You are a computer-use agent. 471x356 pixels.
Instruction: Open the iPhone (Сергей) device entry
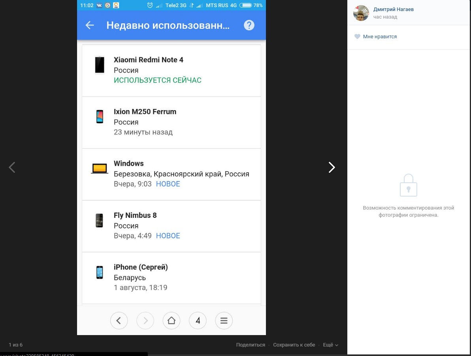point(171,277)
